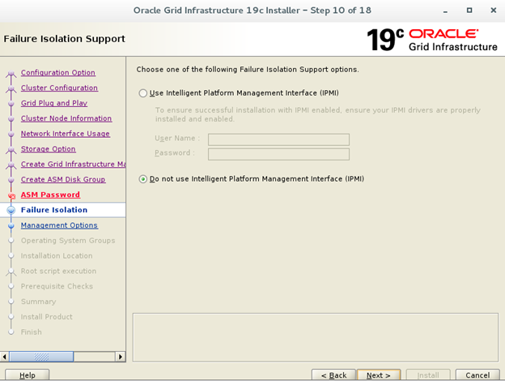Click the Prerequisite Checks step text

(57, 286)
